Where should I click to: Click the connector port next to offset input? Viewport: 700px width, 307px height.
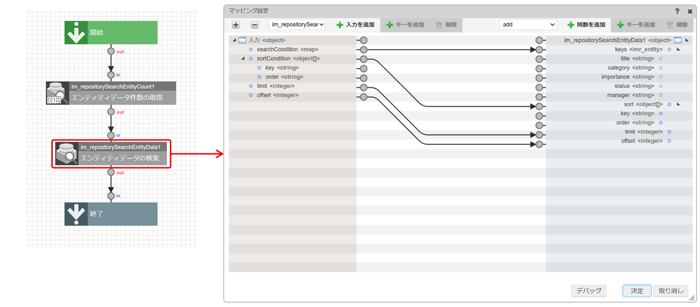364,97
